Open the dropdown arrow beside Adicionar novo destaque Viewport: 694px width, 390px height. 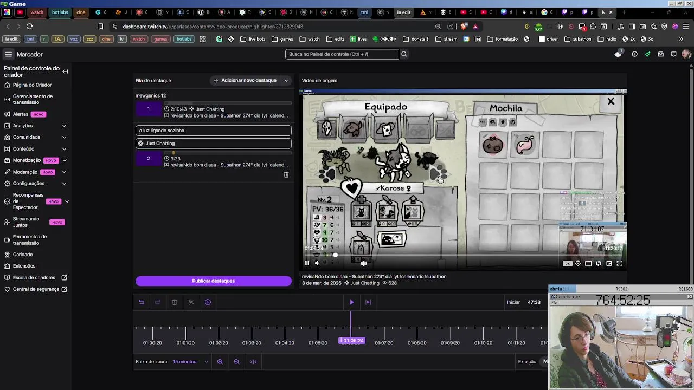point(286,81)
